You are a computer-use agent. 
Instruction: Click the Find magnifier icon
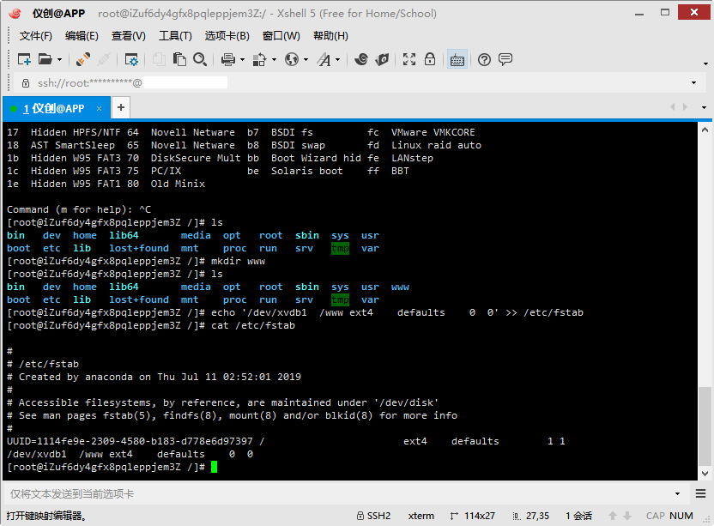(x=200, y=59)
